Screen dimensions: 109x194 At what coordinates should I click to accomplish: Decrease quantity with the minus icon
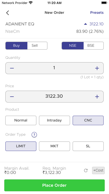click(x=12, y=68)
